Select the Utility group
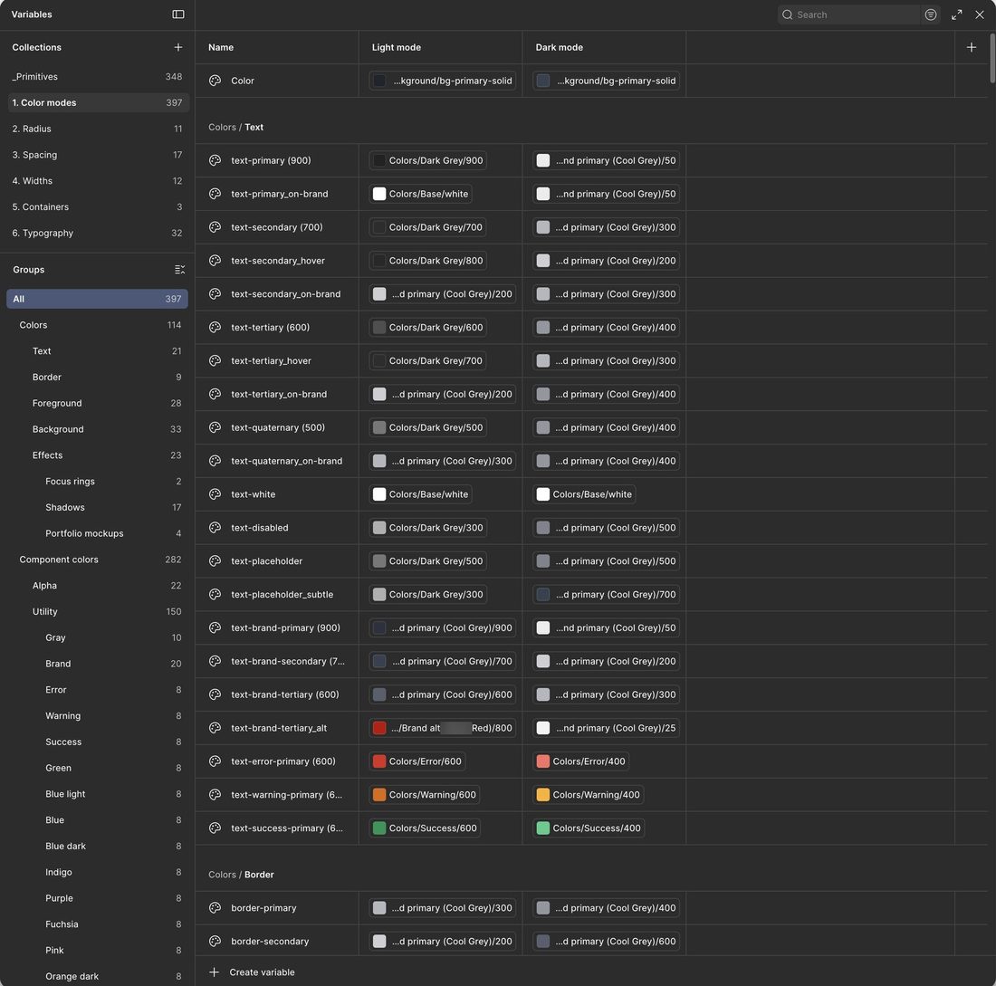 pyautogui.click(x=97, y=611)
